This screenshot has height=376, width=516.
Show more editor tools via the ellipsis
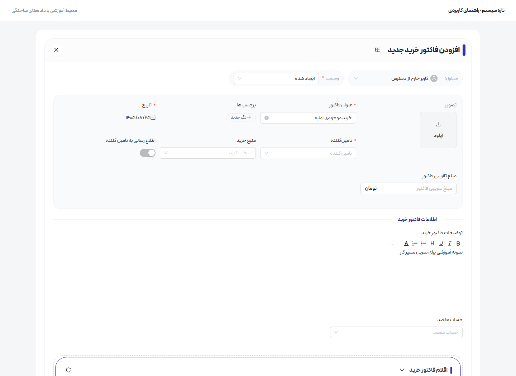(x=392, y=244)
